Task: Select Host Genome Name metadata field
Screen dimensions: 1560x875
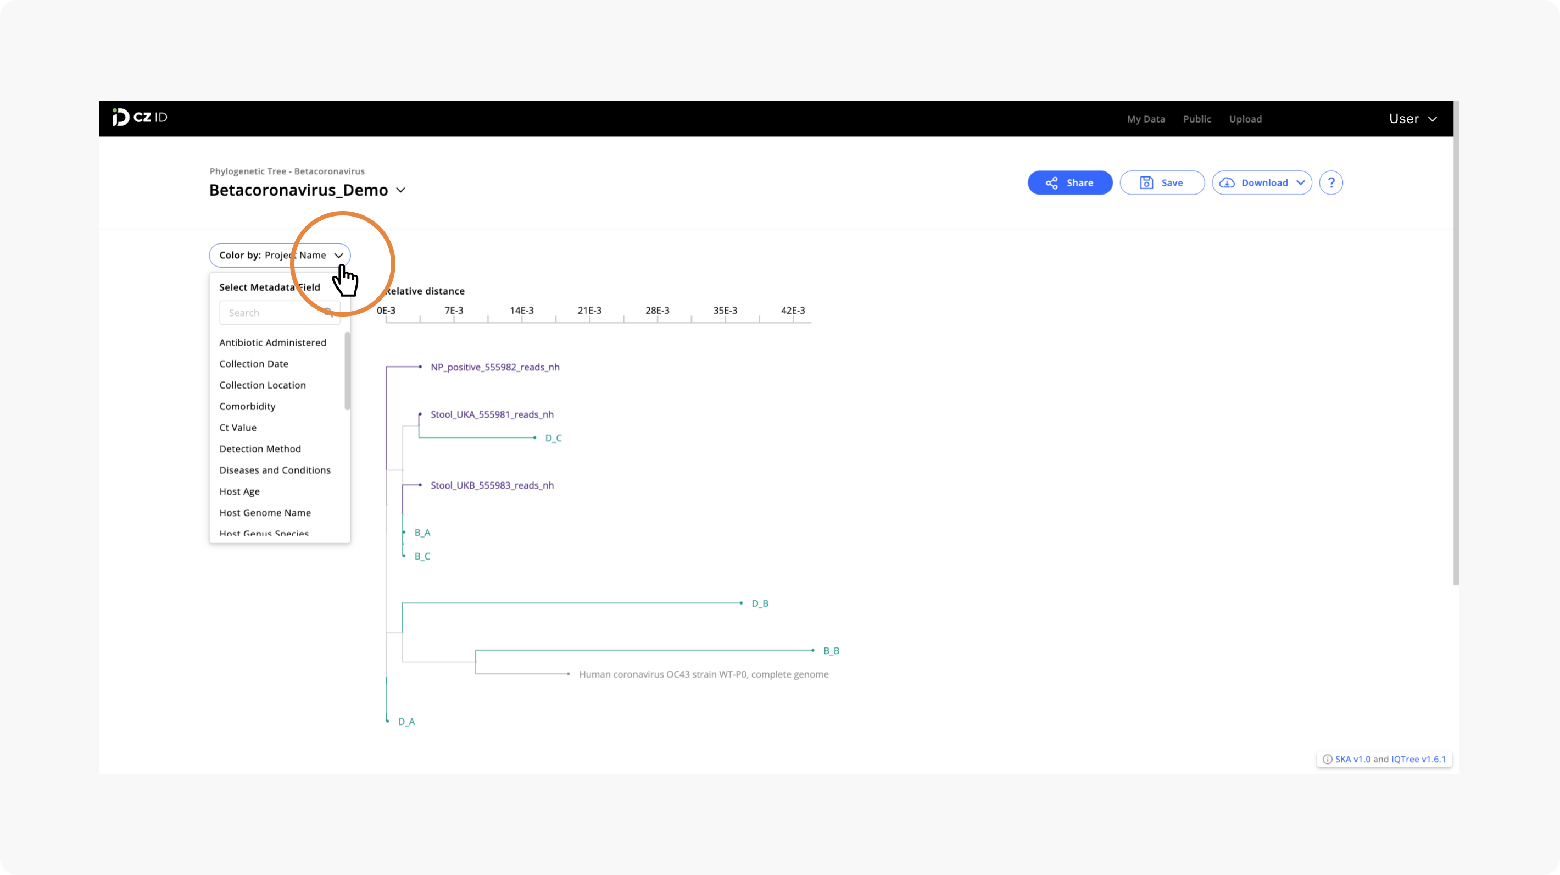Action: (265, 513)
